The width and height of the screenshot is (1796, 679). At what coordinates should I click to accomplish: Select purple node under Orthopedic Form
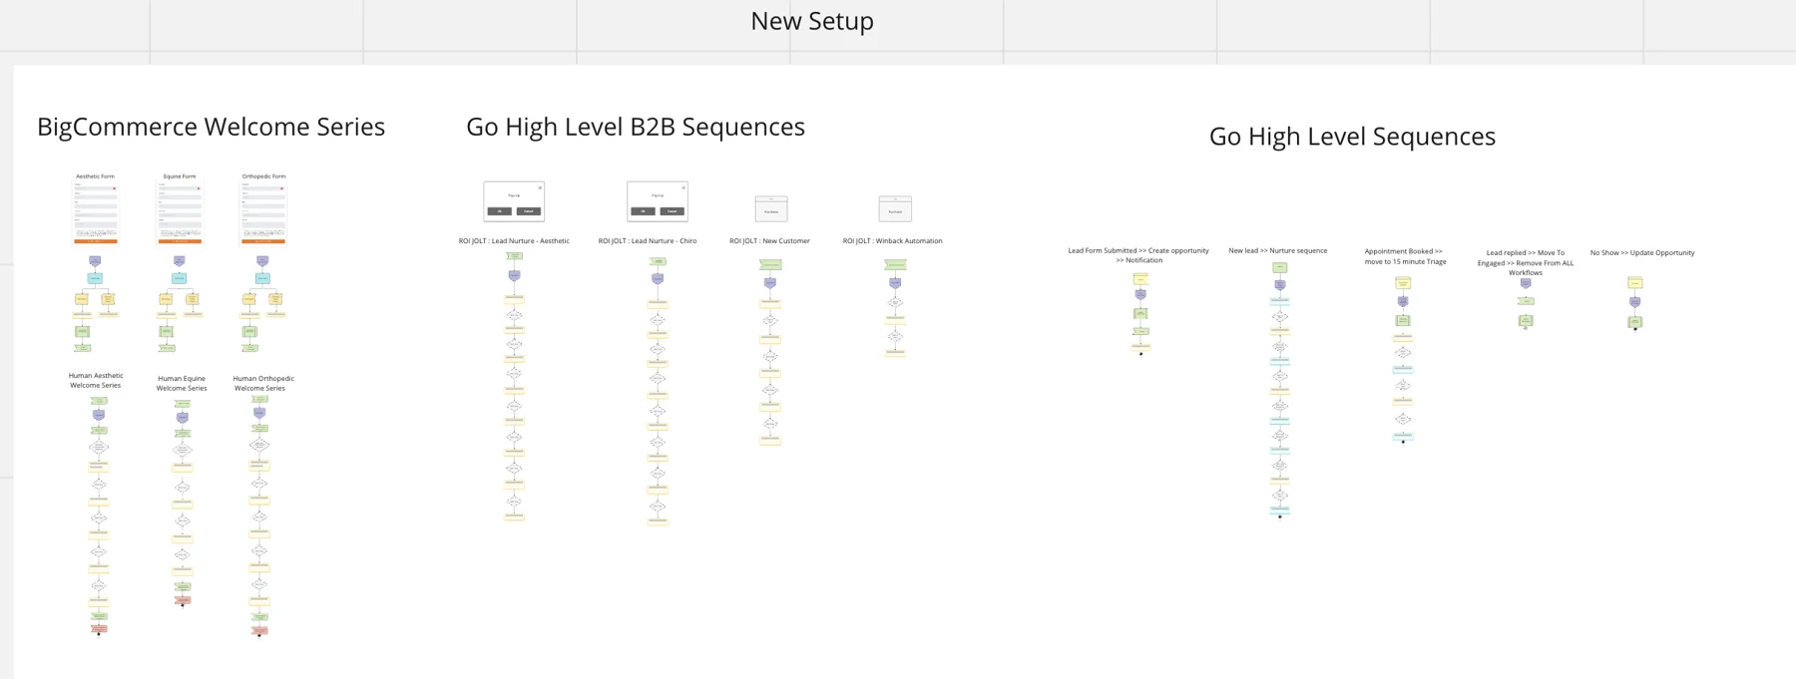pos(262,261)
